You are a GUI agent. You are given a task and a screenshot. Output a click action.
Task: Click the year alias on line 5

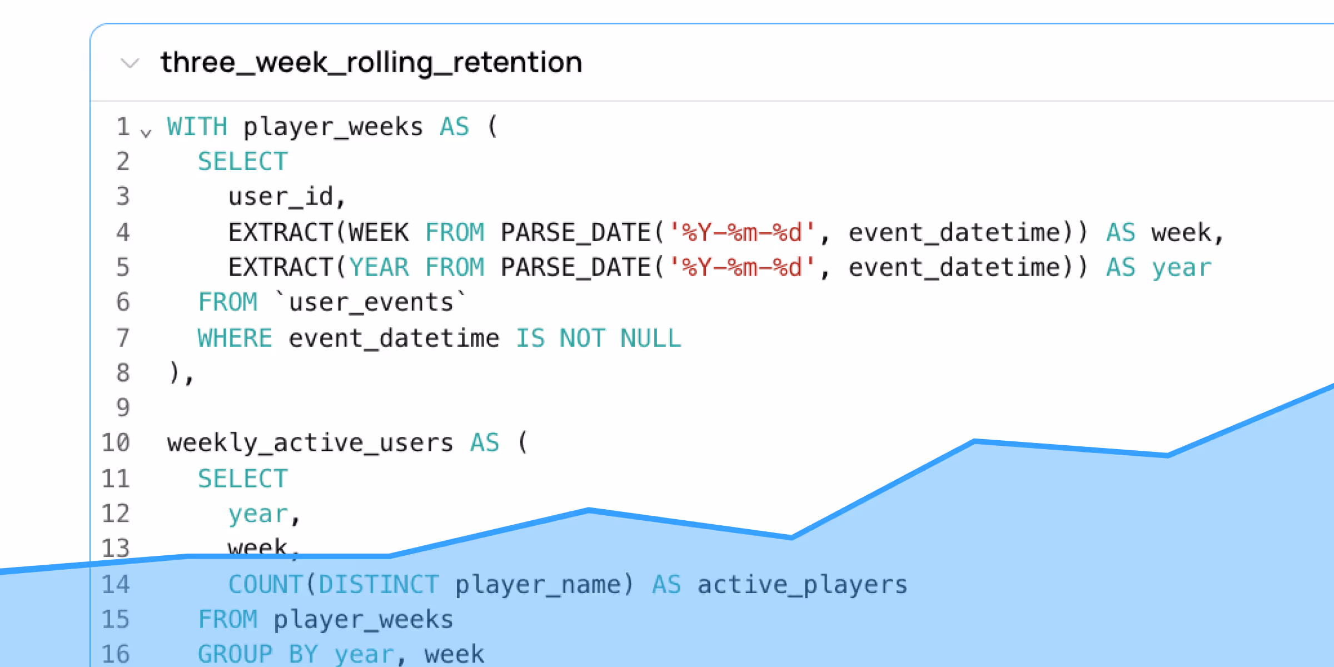pyautogui.click(x=1181, y=267)
